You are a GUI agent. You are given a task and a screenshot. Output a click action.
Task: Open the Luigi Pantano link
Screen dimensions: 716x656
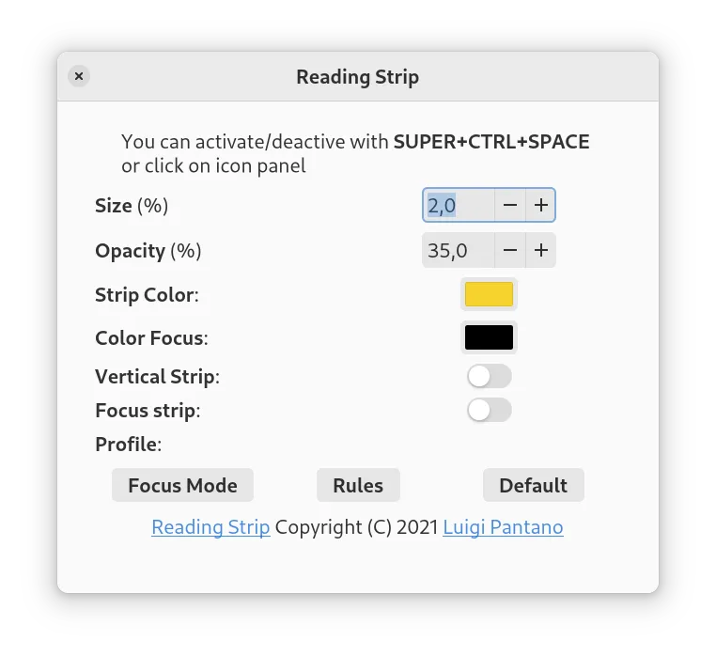[503, 527]
